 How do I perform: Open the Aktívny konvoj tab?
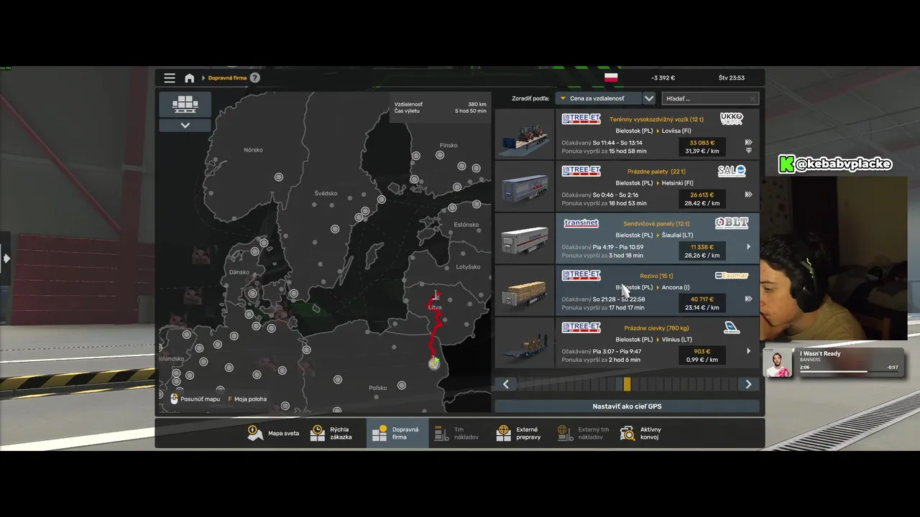641,433
